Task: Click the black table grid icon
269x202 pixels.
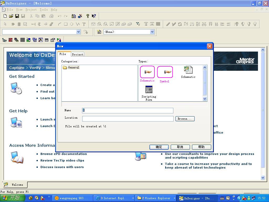Action: pos(23,40)
